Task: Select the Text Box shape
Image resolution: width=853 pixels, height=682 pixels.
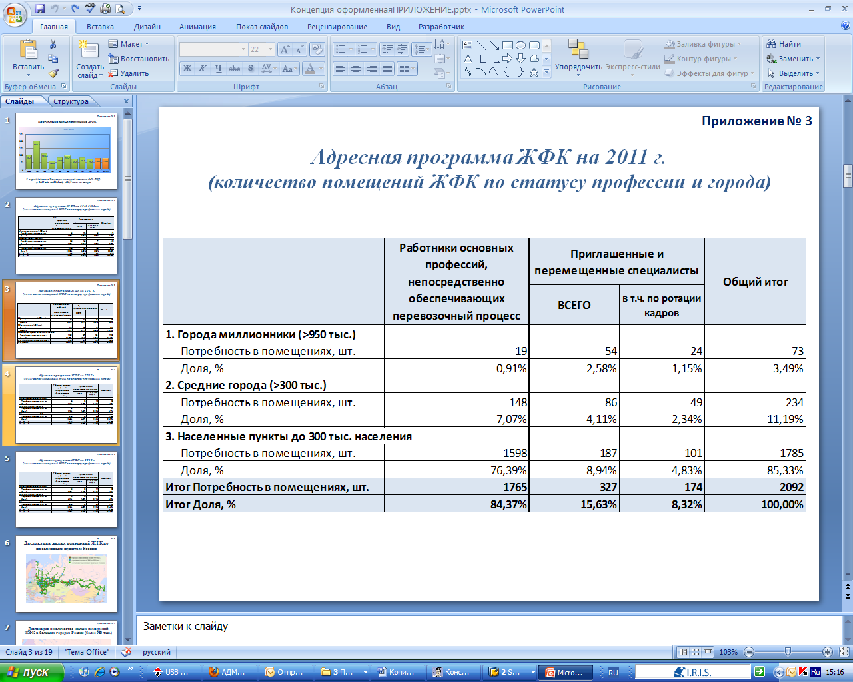Action: click(468, 45)
